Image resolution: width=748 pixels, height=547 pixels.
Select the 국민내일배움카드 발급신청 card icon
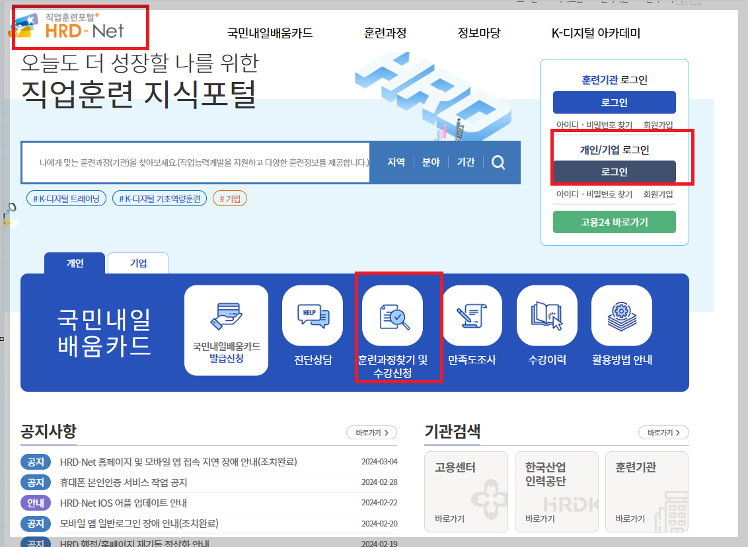click(x=226, y=316)
